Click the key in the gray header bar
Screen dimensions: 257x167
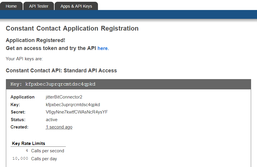(x=60, y=84)
